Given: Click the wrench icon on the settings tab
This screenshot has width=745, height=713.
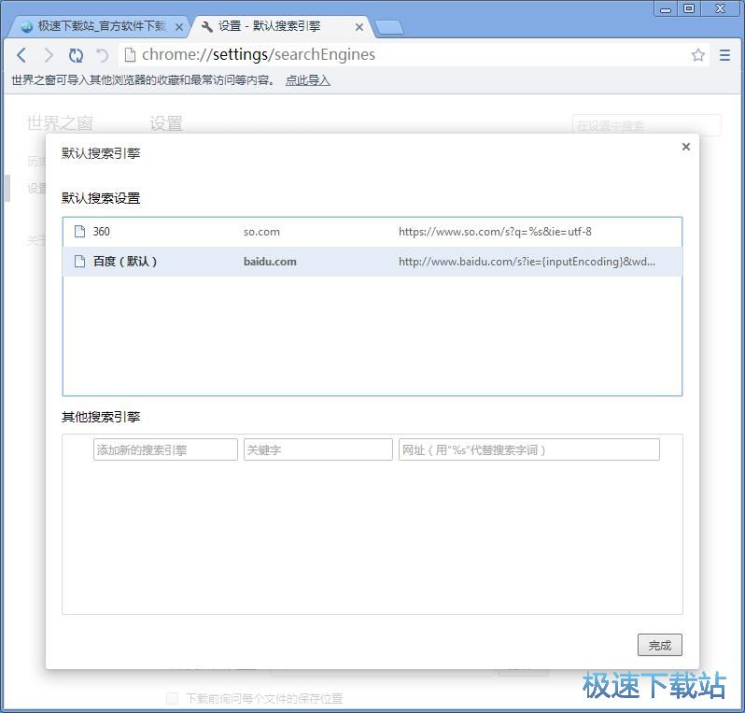Looking at the screenshot, I should click(x=206, y=27).
